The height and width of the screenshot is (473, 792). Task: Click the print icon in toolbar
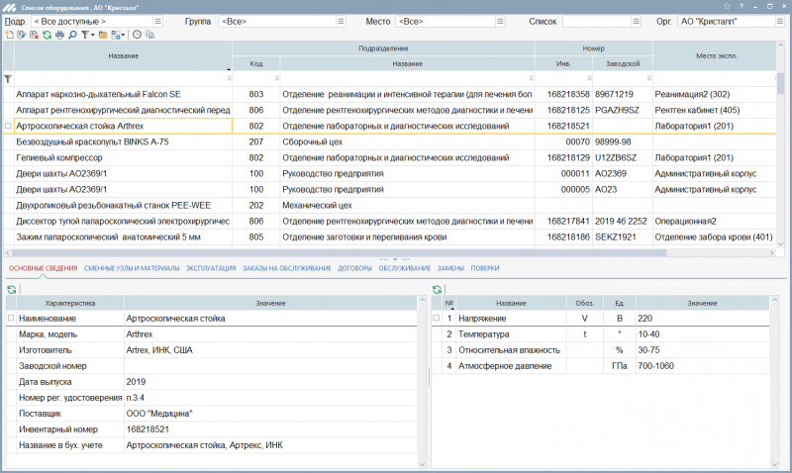tap(59, 35)
